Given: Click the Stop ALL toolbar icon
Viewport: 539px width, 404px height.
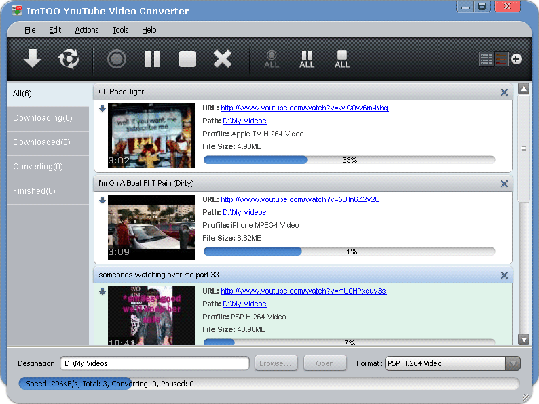Looking at the screenshot, I should pos(342,60).
